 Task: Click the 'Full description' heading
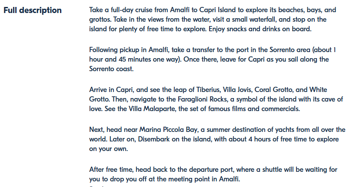[x=33, y=10]
